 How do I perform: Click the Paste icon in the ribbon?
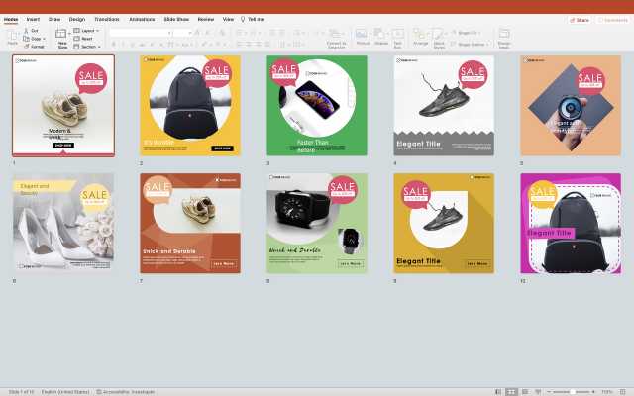click(x=12, y=36)
